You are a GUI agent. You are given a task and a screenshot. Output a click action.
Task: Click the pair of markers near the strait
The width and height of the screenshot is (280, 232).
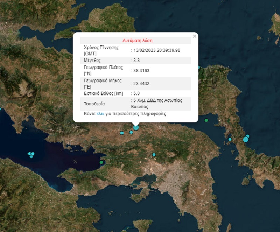coord(246,138)
